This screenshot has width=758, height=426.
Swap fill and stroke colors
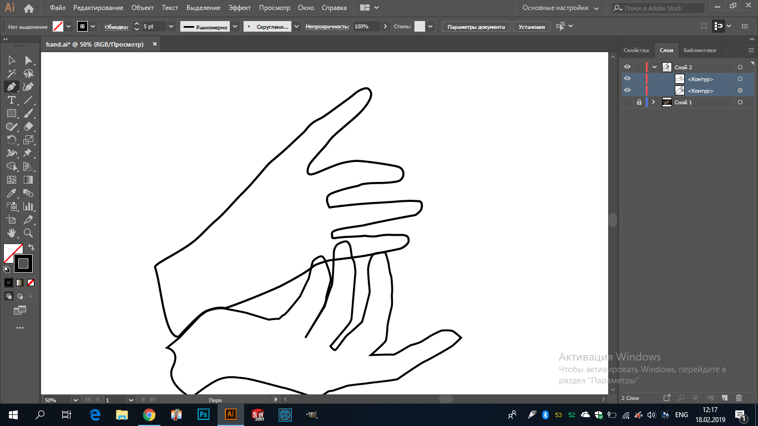click(31, 247)
